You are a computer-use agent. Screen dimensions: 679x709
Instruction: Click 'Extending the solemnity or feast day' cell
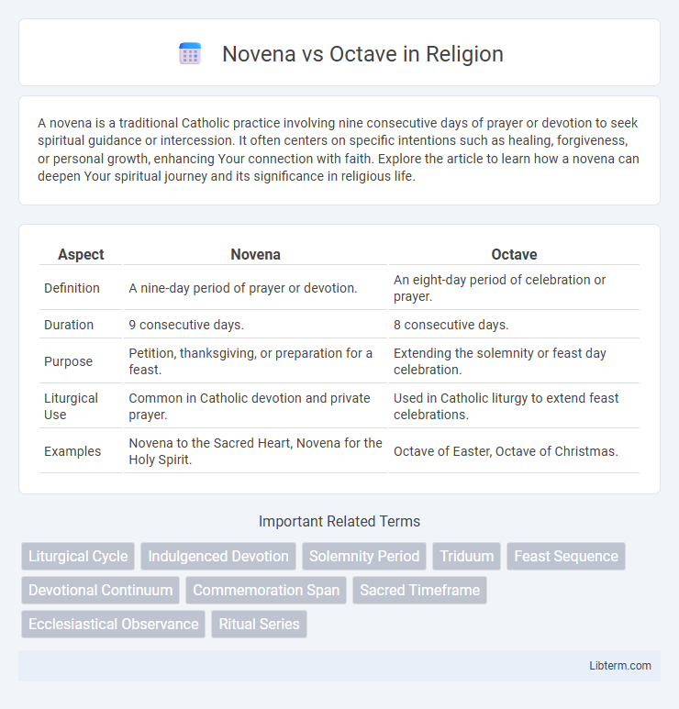pyautogui.click(x=514, y=361)
